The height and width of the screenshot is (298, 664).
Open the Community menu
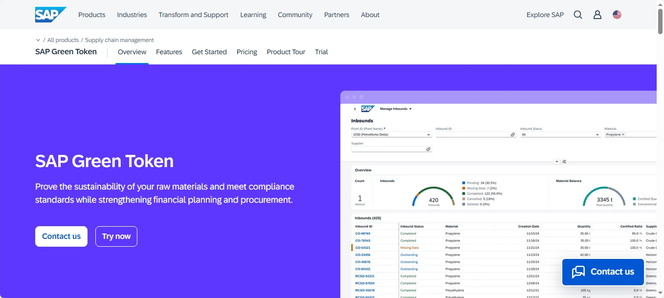coord(295,15)
